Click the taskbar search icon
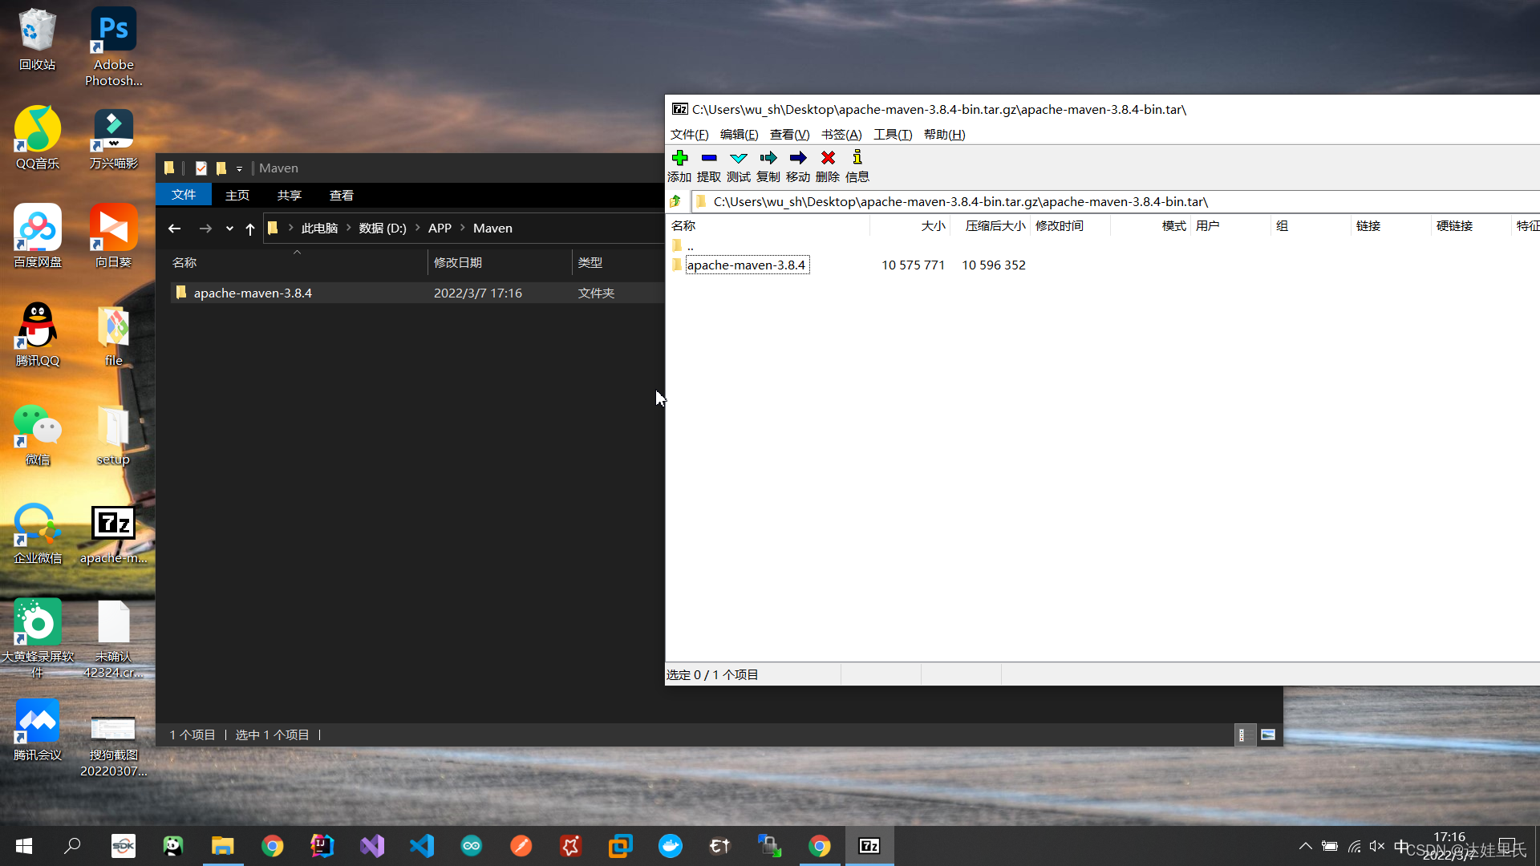This screenshot has width=1540, height=866. 72,846
